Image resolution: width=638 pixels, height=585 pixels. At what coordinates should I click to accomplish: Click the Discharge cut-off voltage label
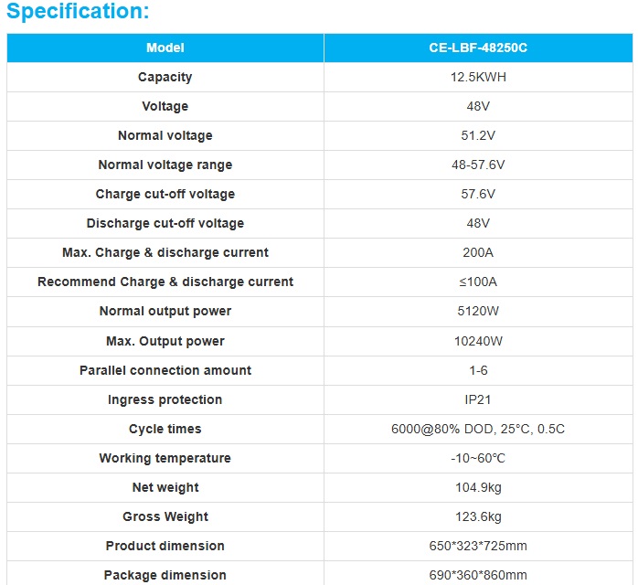point(165,223)
